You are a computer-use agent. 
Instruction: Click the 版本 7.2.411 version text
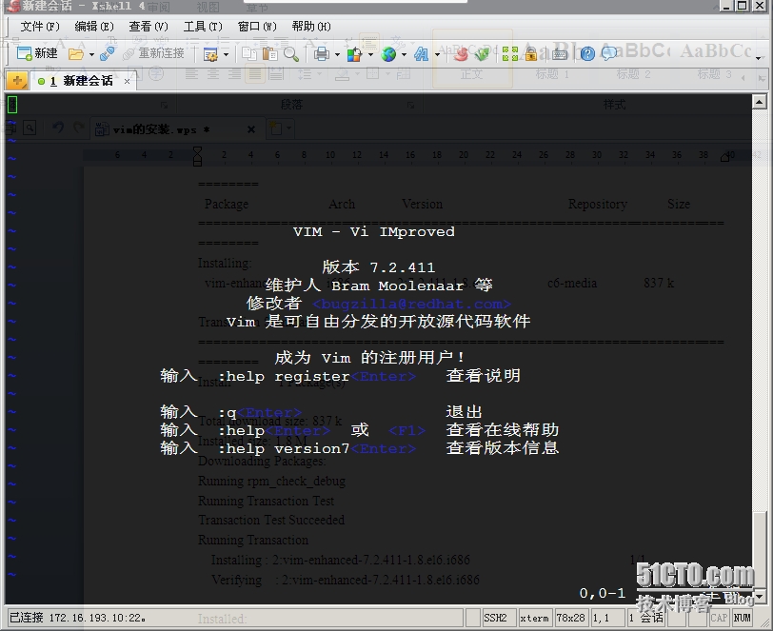click(x=379, y=267)
